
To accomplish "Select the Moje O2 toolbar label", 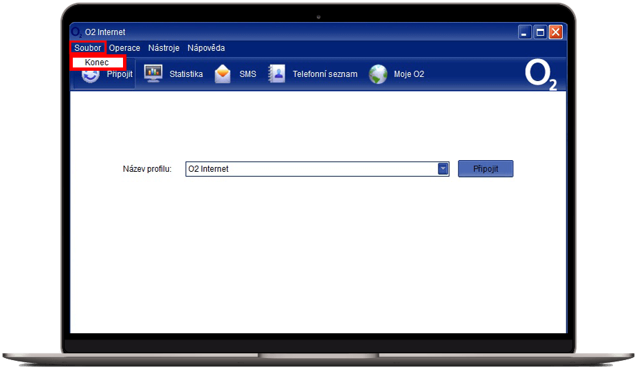I will coord(409,74).
